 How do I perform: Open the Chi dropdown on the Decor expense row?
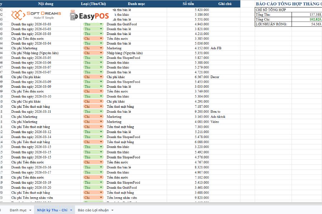[101, 77]
